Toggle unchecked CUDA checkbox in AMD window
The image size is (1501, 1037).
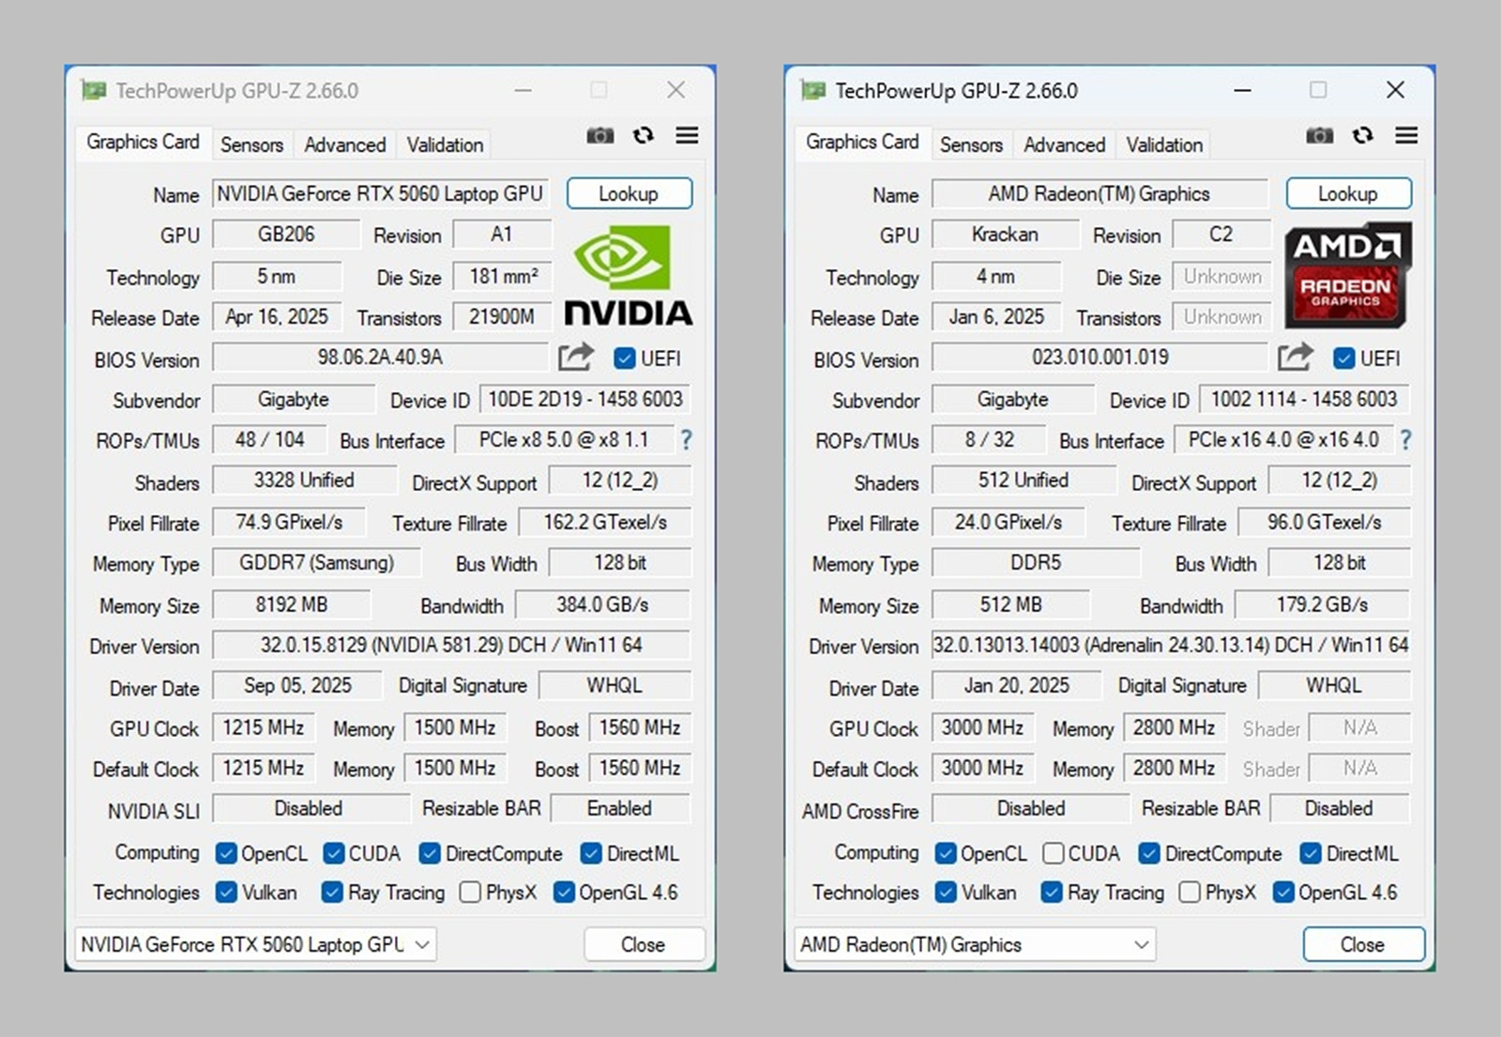click(1054, 853)
